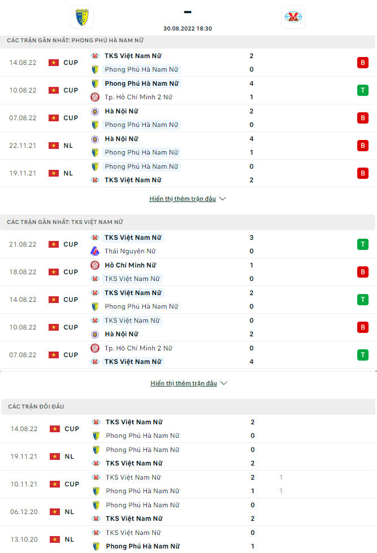
Task: Select 'Các trận gần nhất: TKS Việt Nam Nữ' header
Action: 64,222
